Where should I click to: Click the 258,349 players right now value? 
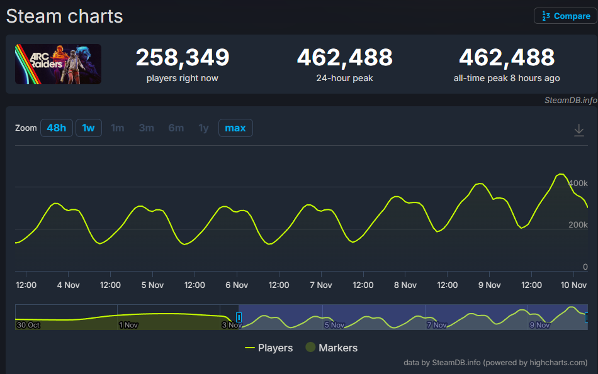coord(183,57)
